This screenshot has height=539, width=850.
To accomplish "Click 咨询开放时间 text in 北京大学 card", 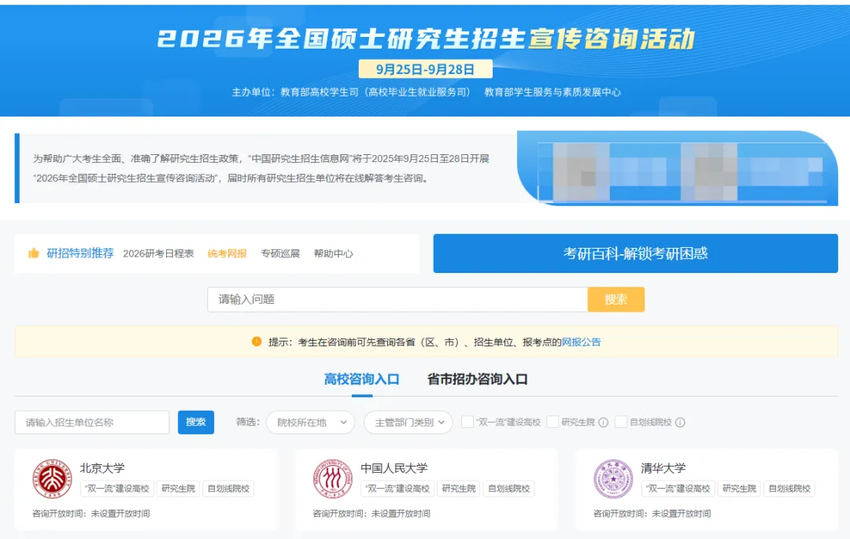I will (91, 514).
